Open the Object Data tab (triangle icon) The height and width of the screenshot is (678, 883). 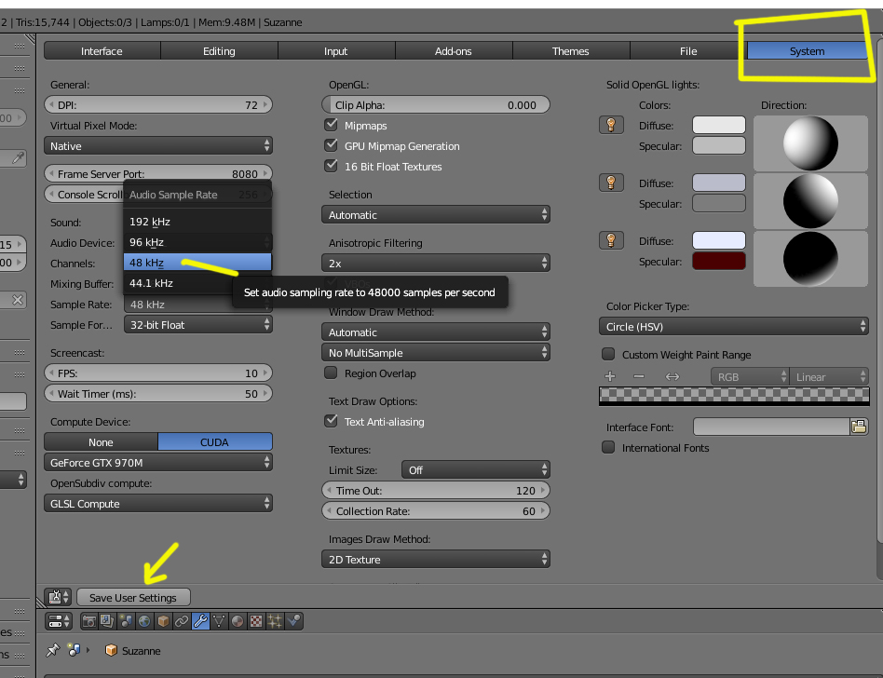(219, 621)
